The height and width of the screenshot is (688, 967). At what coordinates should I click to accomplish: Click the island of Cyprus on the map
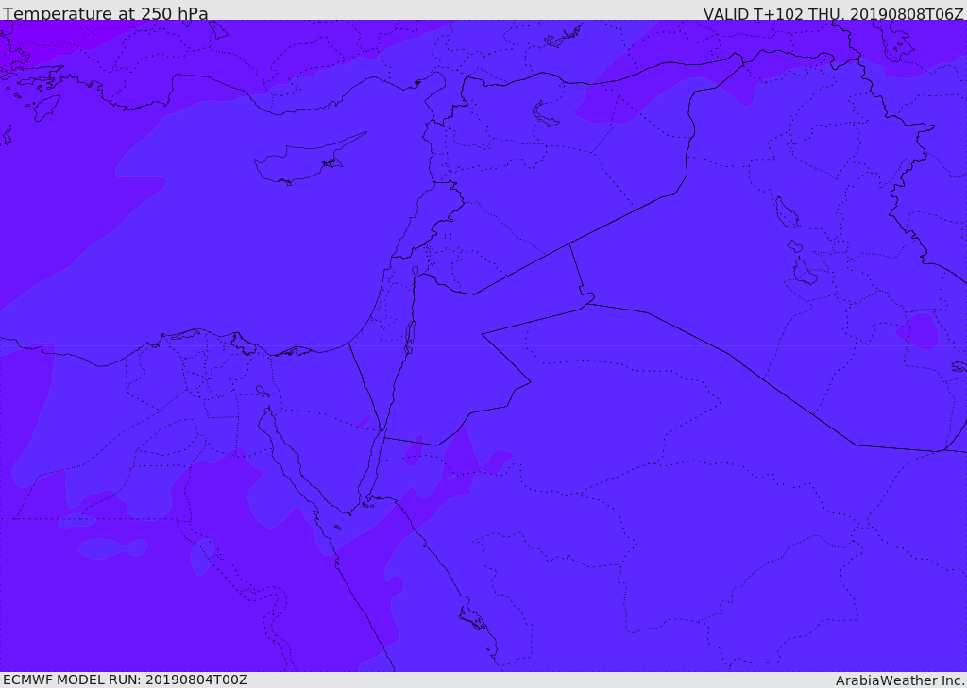tap(310, 159)
